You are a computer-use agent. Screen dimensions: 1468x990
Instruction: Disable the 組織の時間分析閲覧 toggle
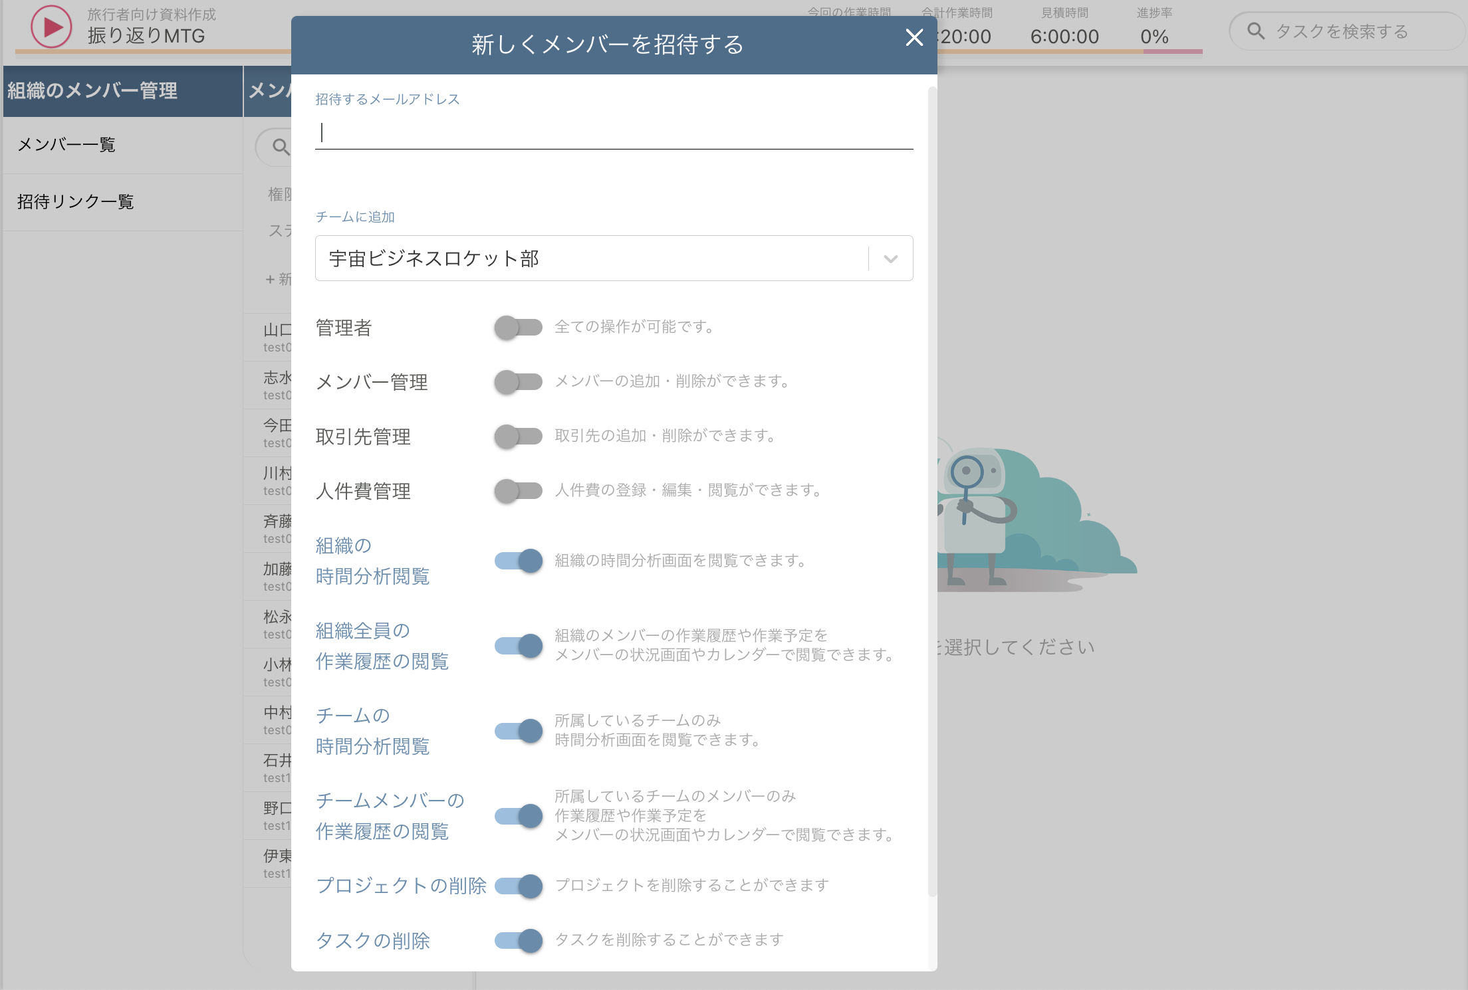tap(519, 560)
